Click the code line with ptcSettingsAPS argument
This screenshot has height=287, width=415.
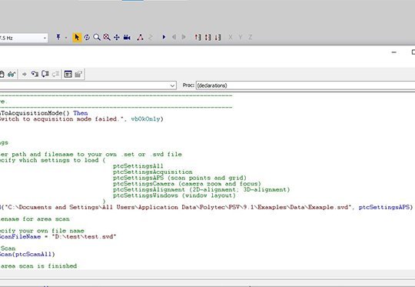tap(206, 207)
